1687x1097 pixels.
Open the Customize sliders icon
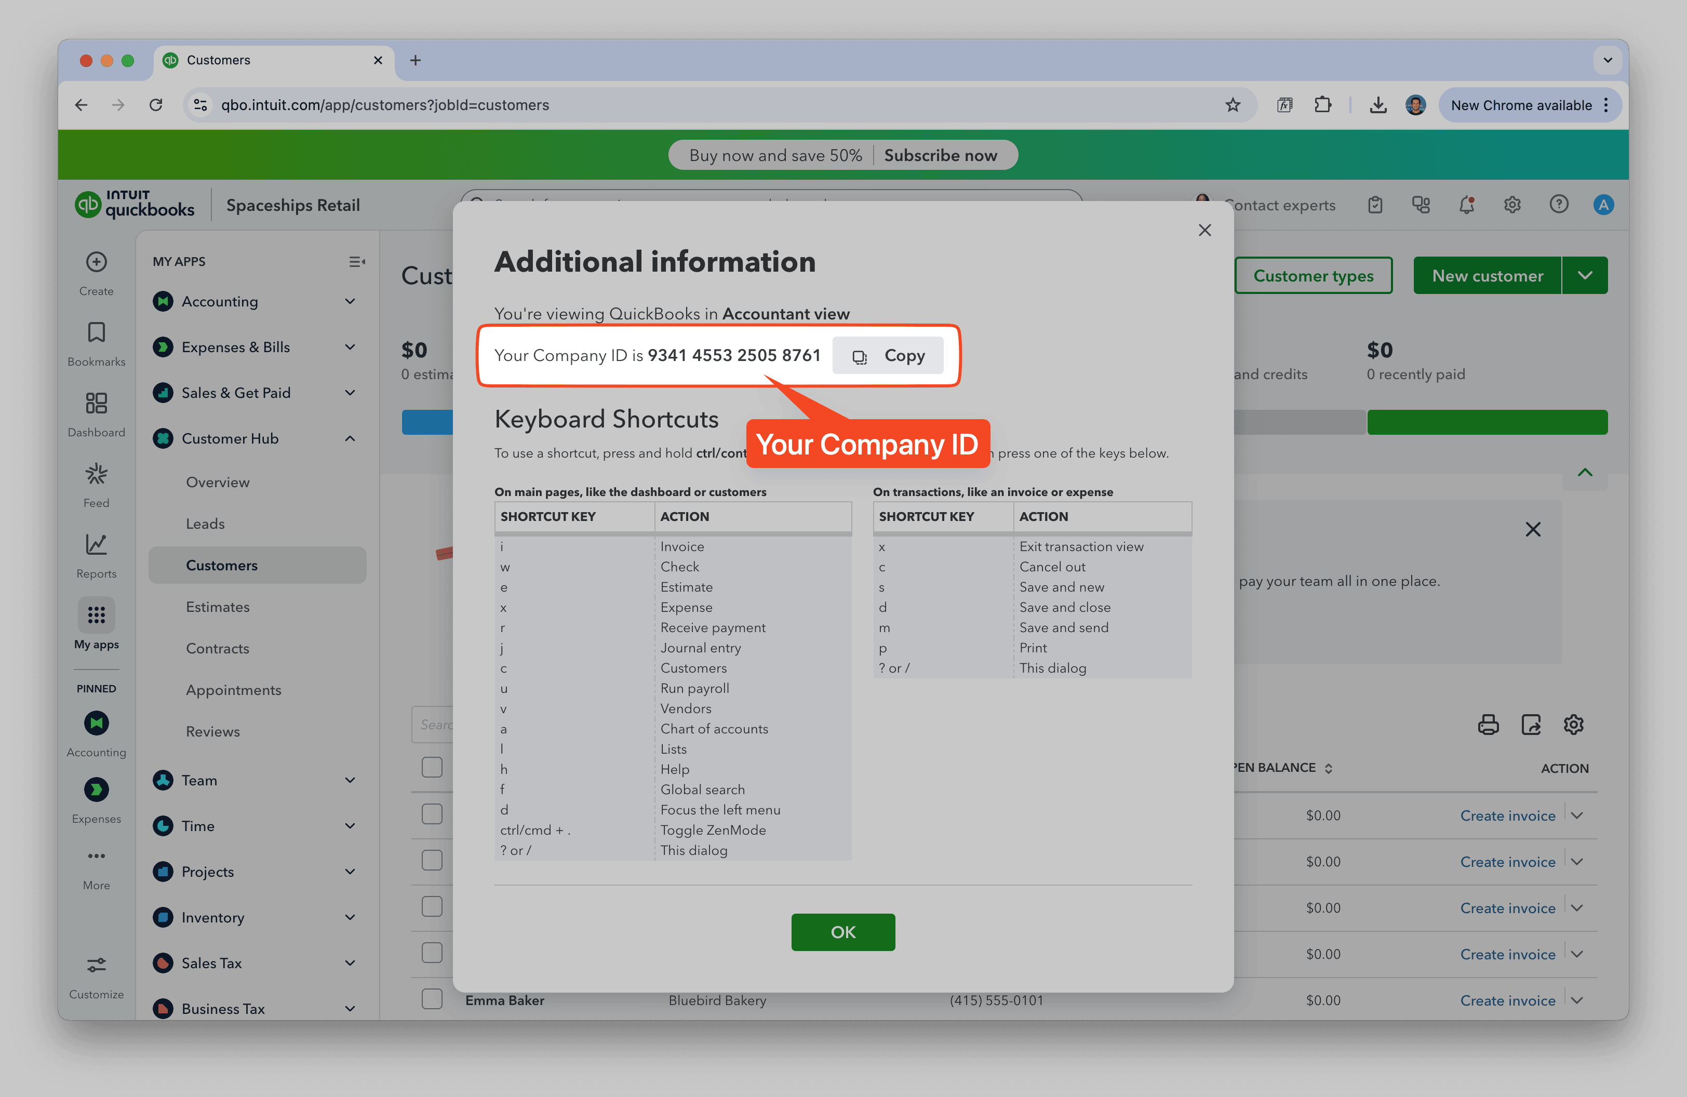click(97, 965)
